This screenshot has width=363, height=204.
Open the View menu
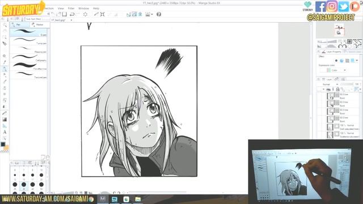coord(61,8)
